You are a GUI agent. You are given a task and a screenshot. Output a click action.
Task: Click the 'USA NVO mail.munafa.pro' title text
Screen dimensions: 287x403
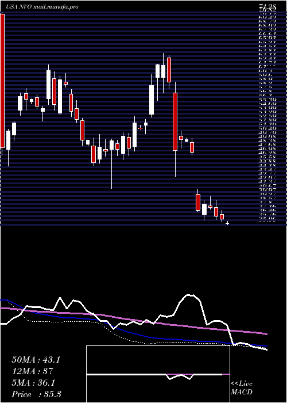[42, 7]
